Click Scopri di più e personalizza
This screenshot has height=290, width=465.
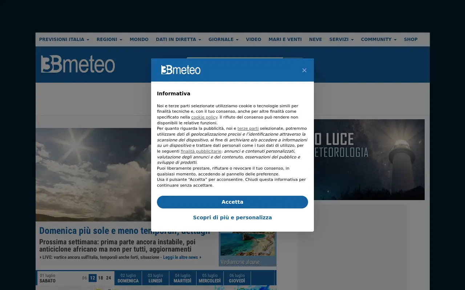[x=232, y=217]
